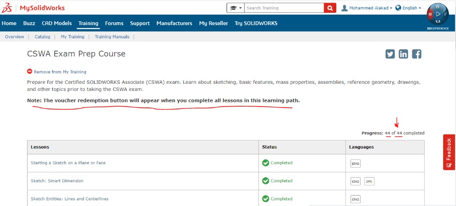
Task: Open the Manufacturers section
Action: pyautogui.click(x=174, y=23)
